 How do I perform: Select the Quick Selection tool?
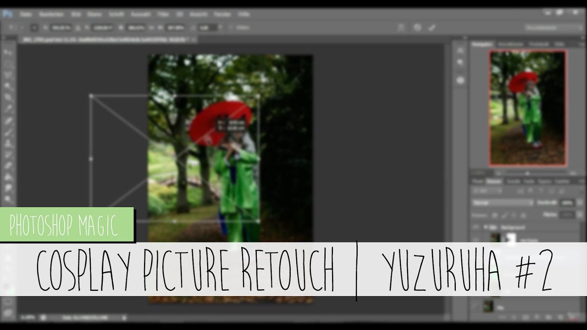8,86
